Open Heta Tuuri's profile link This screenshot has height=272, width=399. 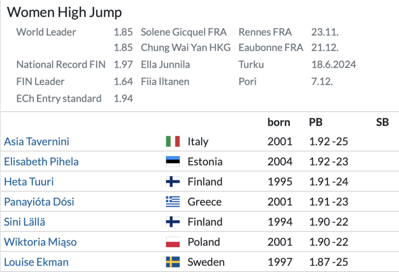(x=29, y=181)
